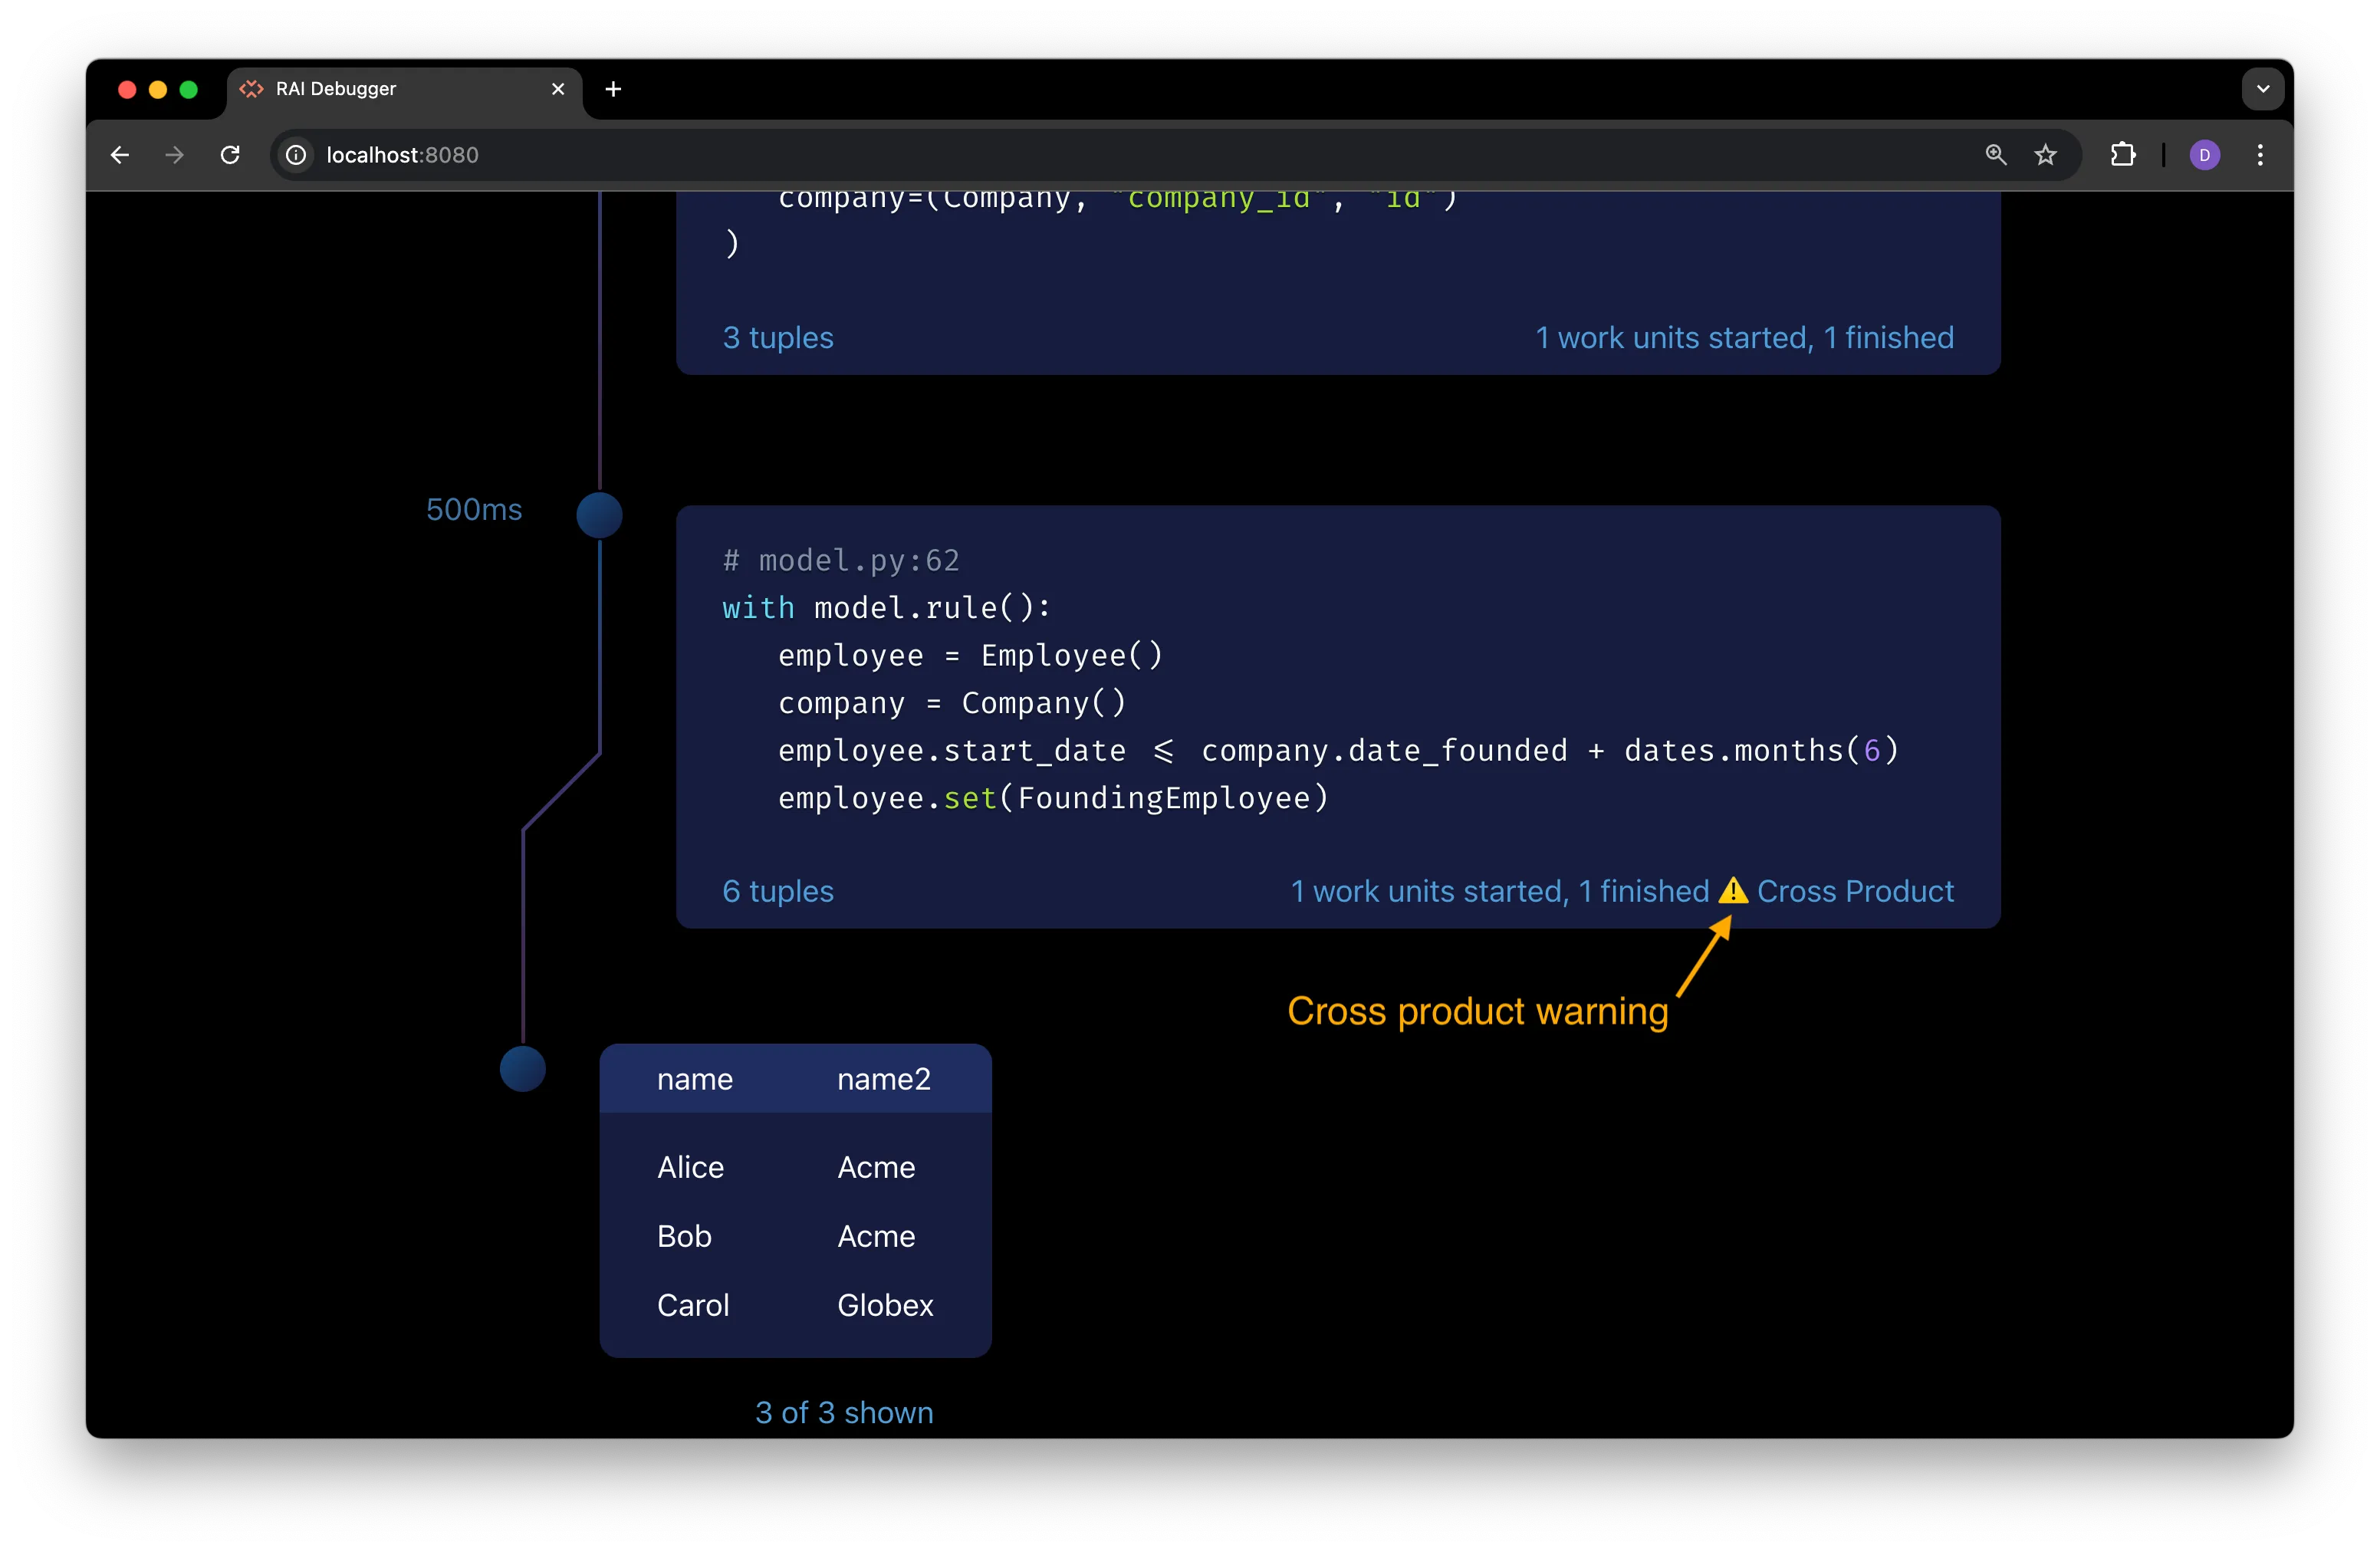Reload the localhost page
2380x1552 pixels.
230,155
